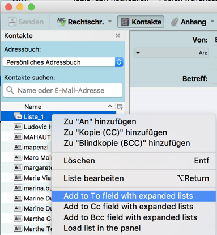Sort contacts by the Name column header
Viewport: 217px width, 235px height.
click(x=58, y=107)
